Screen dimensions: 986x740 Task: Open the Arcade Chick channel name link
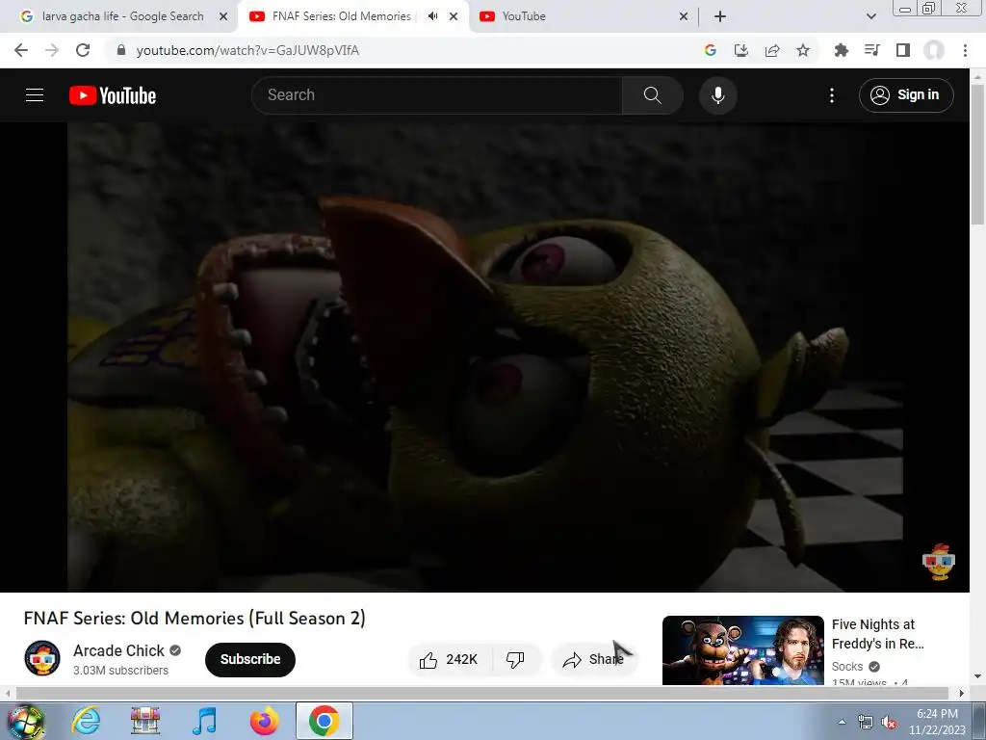[118, 650]
